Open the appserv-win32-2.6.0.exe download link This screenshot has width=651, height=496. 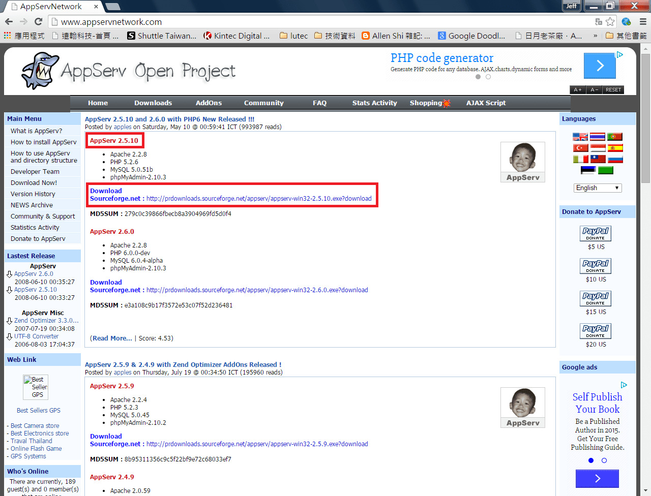(x=257, y=290)
